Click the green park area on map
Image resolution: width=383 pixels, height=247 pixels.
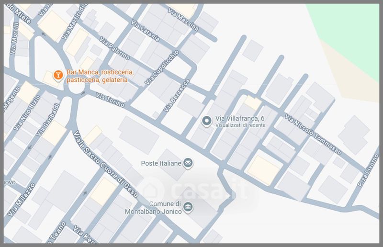(349, 29)
